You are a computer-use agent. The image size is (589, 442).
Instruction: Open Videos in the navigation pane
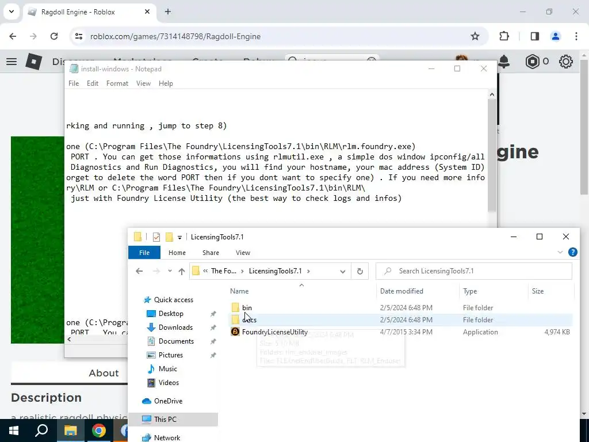pyautogui.click(x=169, y=383)
